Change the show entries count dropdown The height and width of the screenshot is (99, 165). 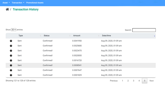point(14,30)
